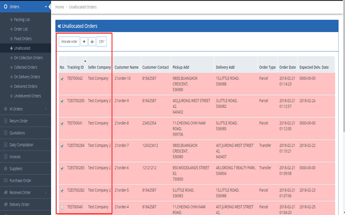Click the Delivery Order truck icon
The height and width of the screenshot is (215, 345).
[6, 204]
